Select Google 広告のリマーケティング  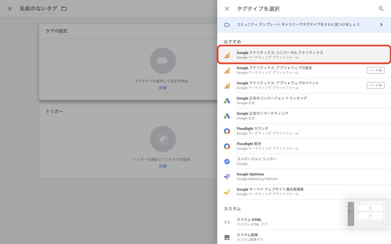pyautogui.click(x=304, y=116)
